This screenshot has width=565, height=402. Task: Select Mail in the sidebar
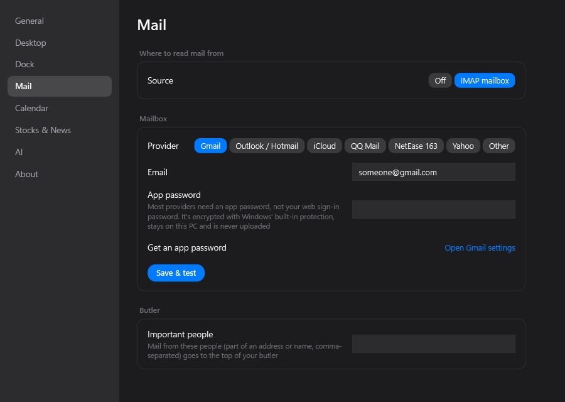(60, 86)
